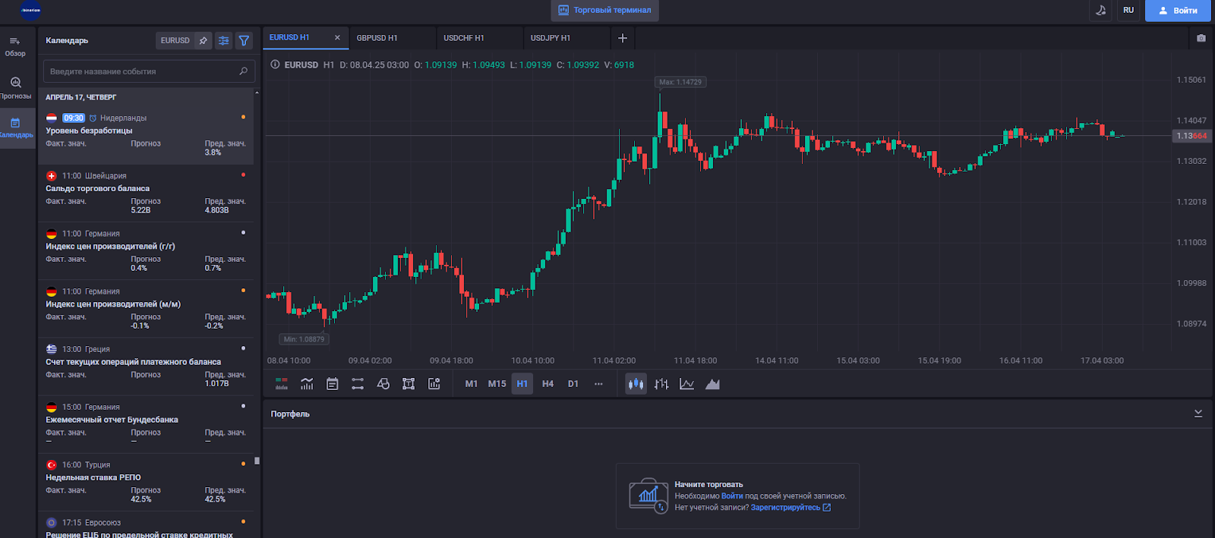Click the Turkey flag icon

[x=52, y=465]
